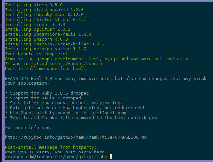
Task: Click the 'Installing unicorn-worker-killer 0.4.2' line
Action: (x=55, y=44)
